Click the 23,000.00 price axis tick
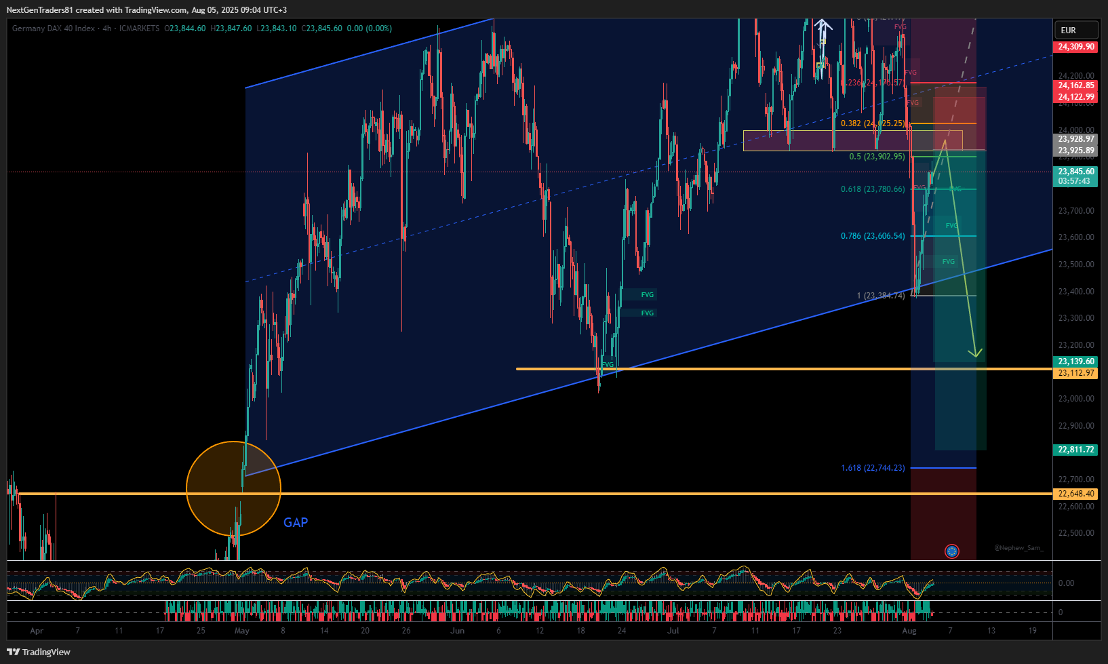Screen dimensions: 1108x664 1076,399
